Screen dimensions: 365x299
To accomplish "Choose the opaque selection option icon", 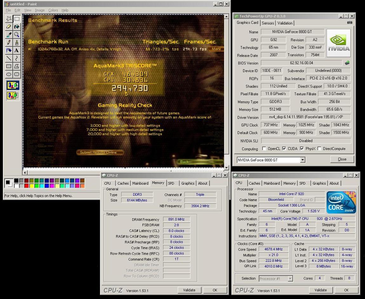I will pos(13,85).
